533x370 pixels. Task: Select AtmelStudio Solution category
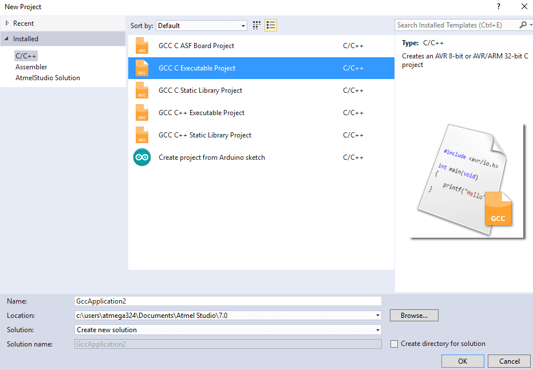click(x=48, y=78)
